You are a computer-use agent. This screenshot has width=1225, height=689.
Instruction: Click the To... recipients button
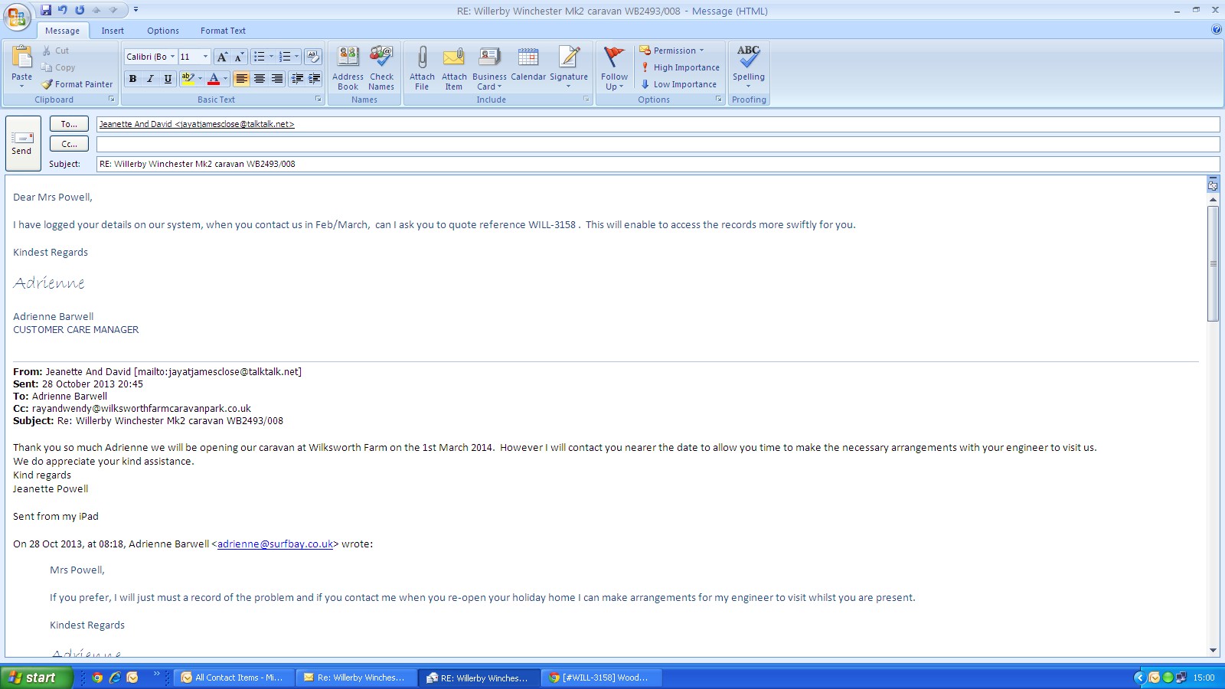pyautogui.click(x=69, y=124)
